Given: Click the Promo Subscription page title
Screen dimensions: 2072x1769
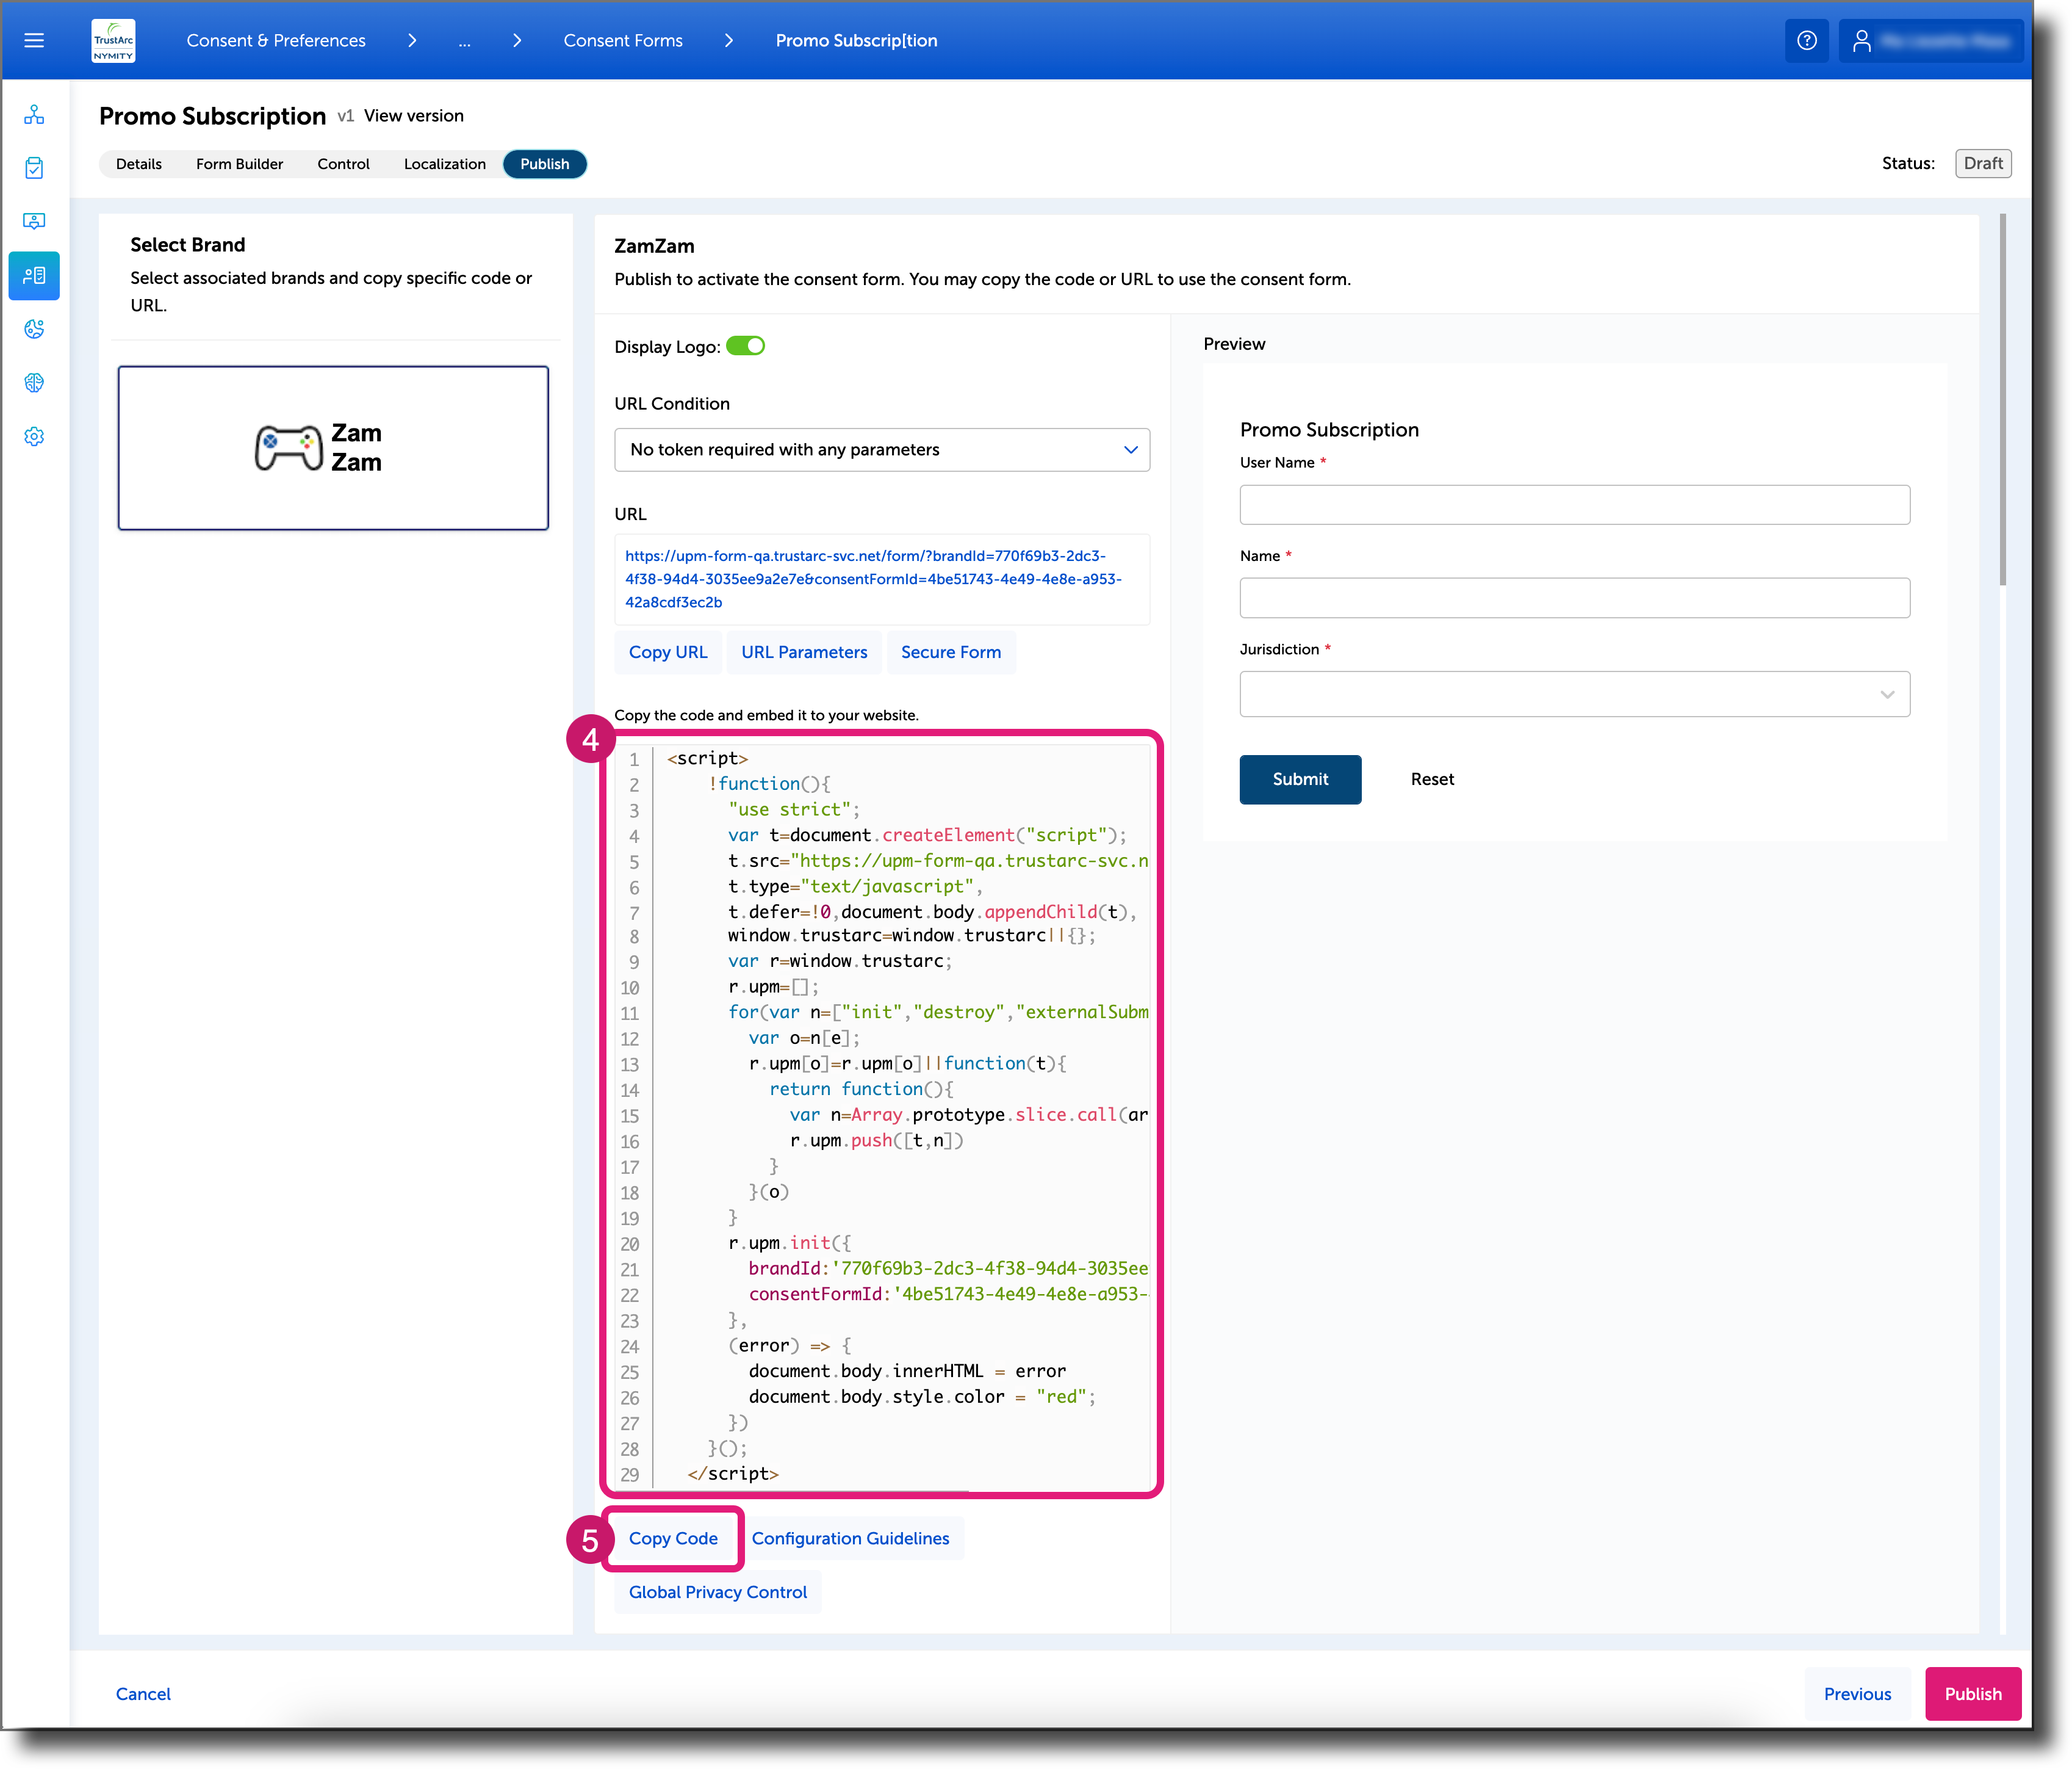Looking at the screenshot, I should [x=212, y=116].
